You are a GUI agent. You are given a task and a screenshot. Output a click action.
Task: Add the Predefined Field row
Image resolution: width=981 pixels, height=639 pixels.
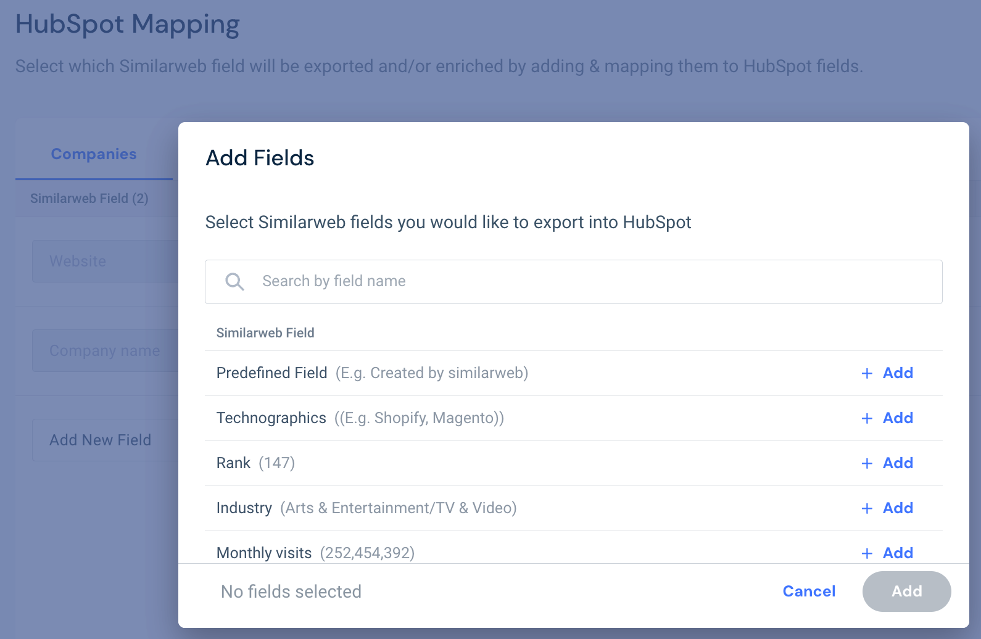(x=887, y=373)
